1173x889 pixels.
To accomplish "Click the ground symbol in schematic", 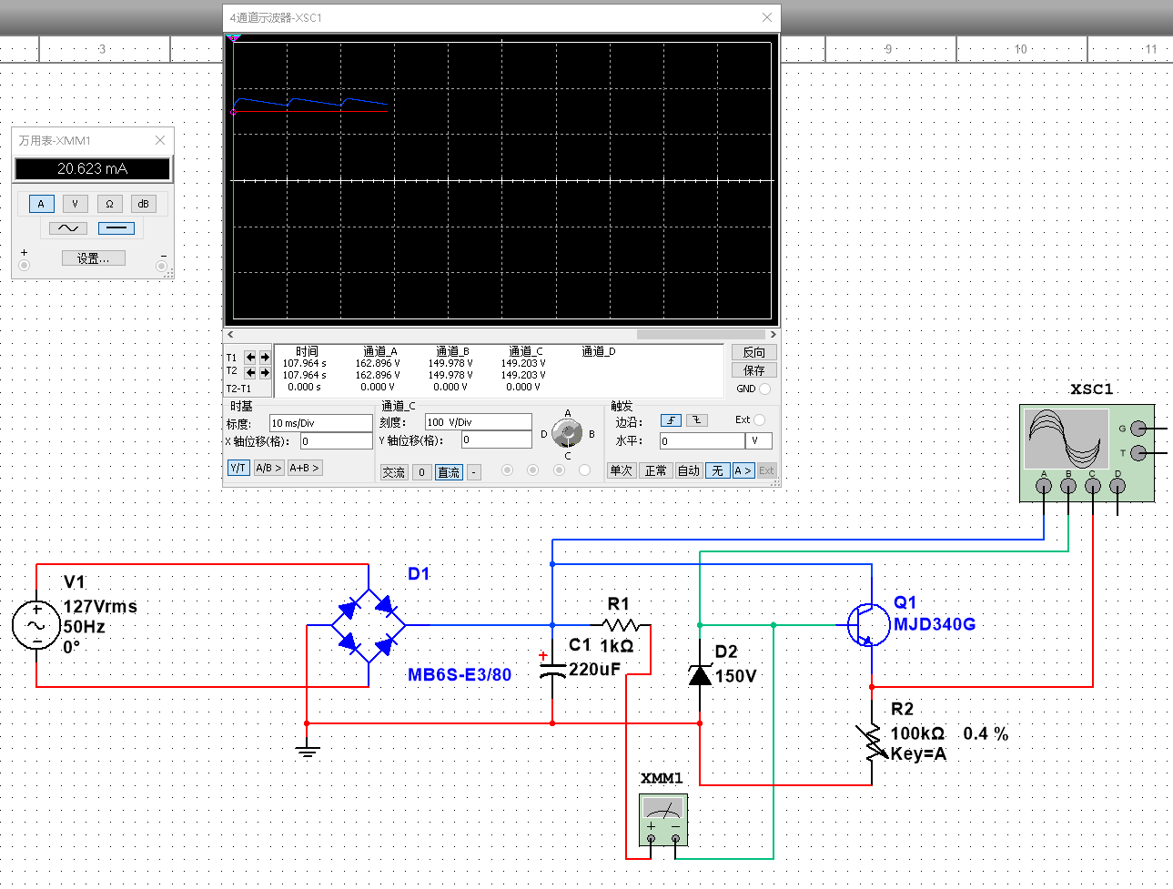I will [308, 749].
